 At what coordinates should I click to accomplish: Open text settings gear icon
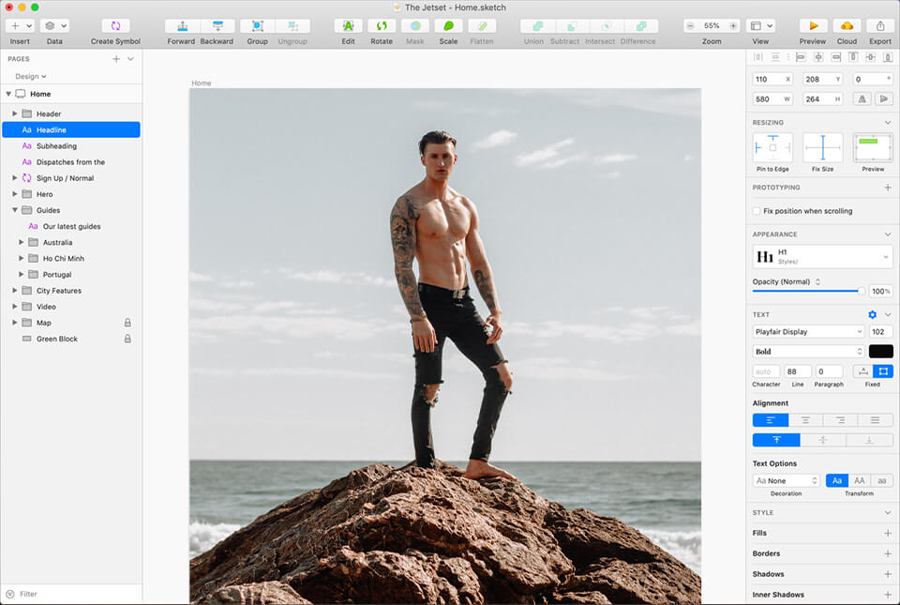click(873, 314)
